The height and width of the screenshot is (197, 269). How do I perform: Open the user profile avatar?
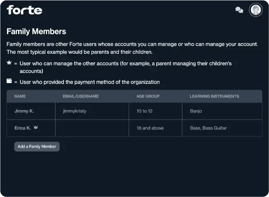click(x=256, y=10)
